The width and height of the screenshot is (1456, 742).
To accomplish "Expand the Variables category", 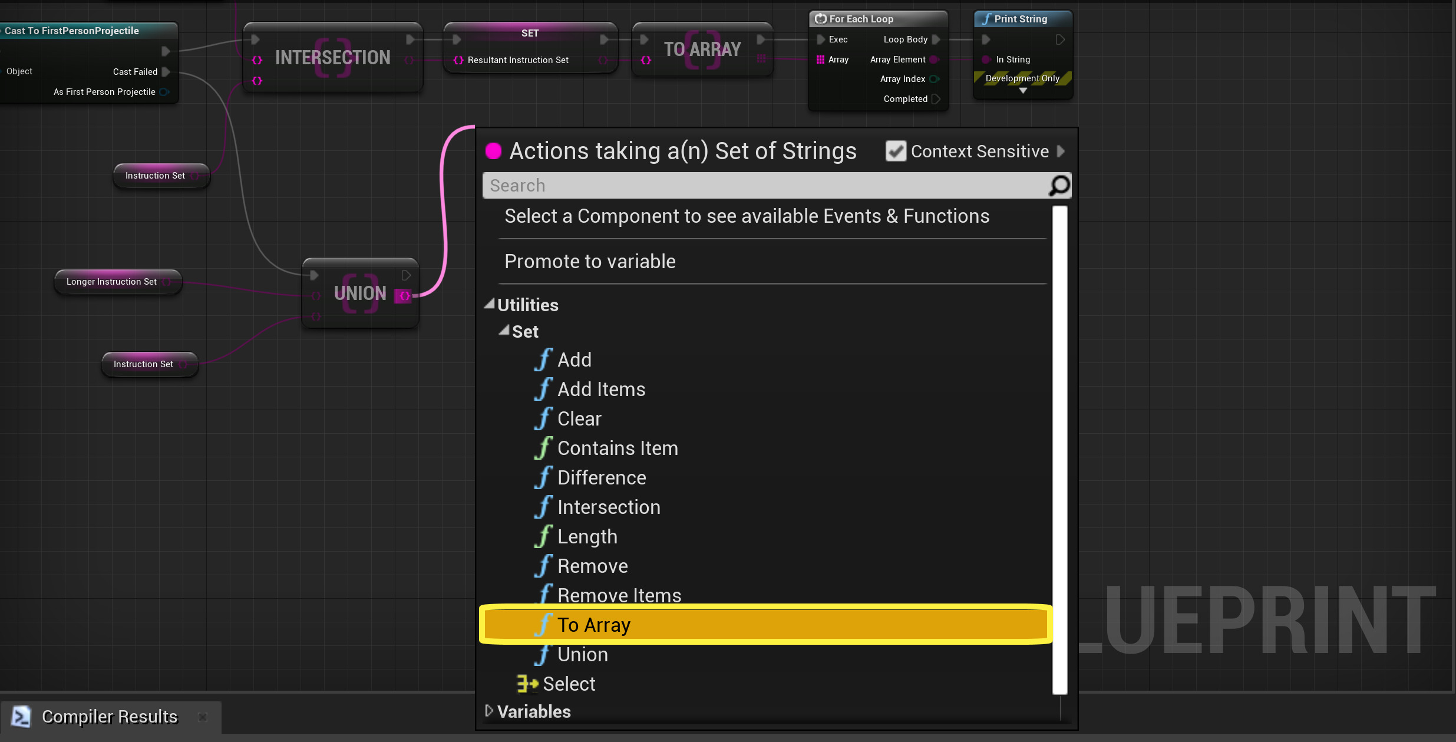I will click(x=488, y=711).
